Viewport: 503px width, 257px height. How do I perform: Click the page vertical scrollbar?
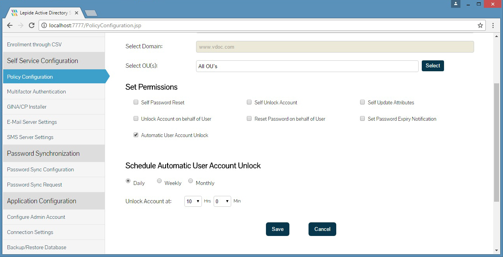[x=496, y=142]
